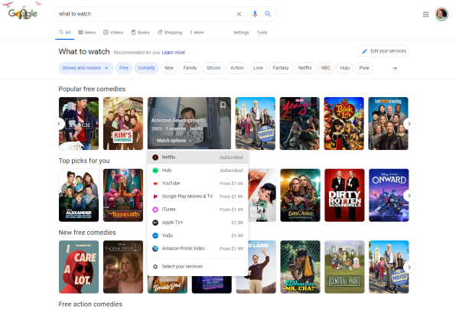Select the NBC filter chip

pos(326,68)
